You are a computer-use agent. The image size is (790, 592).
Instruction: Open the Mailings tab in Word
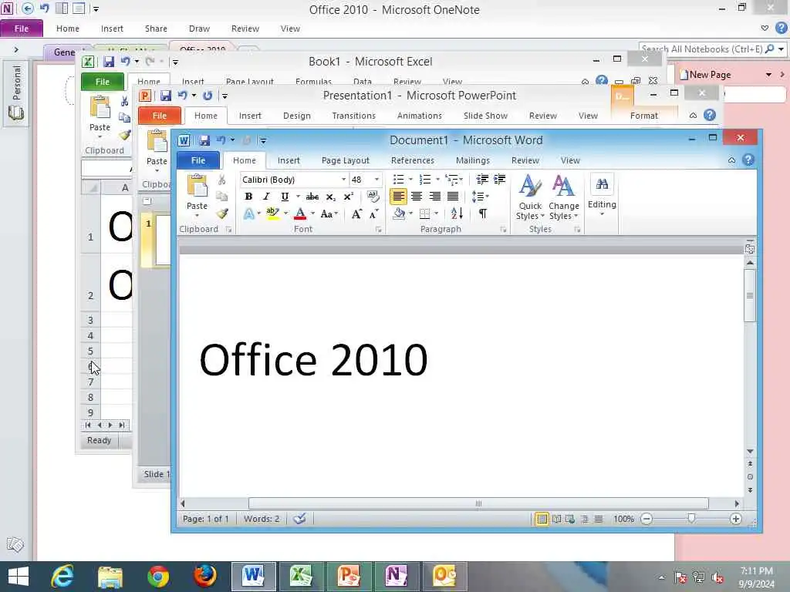coord(473,160)
